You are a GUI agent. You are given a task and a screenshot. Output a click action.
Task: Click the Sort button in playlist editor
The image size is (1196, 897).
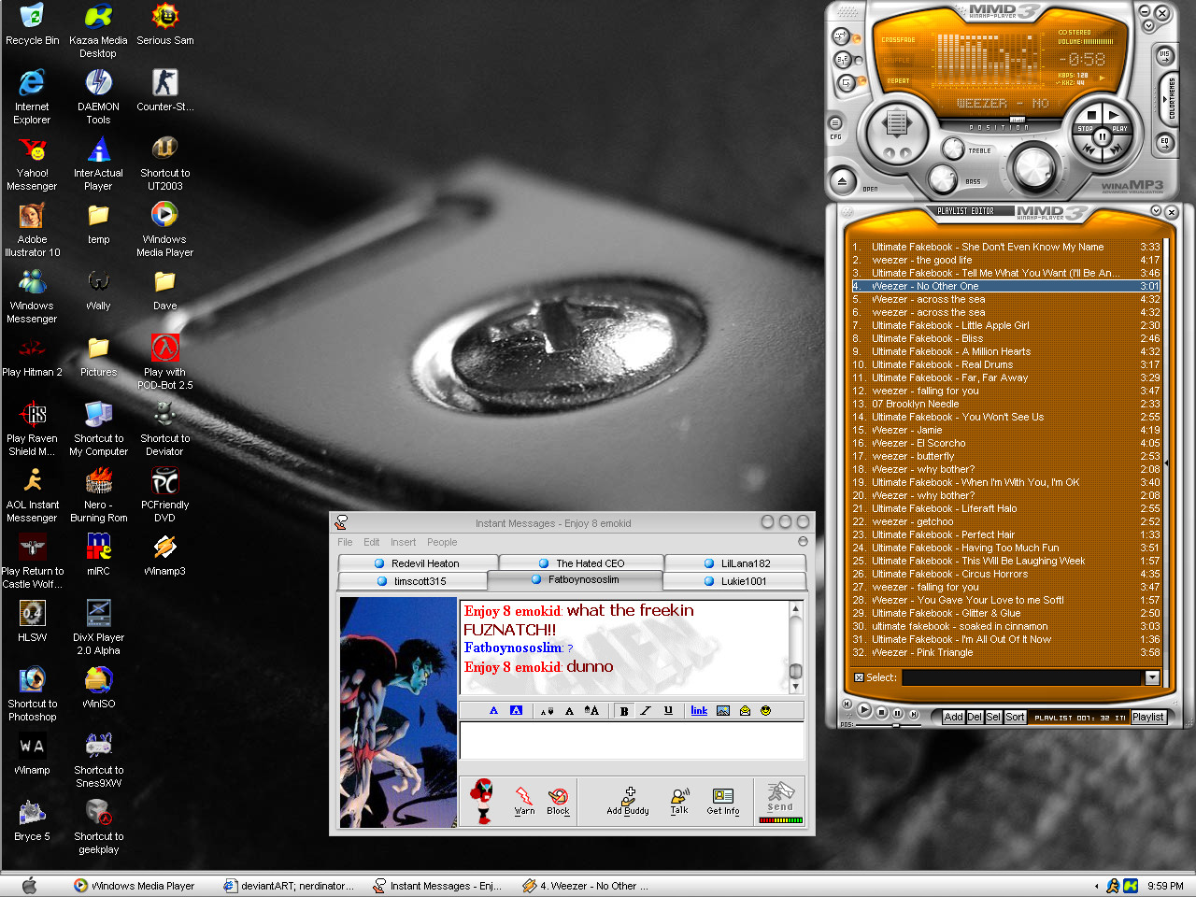(x=1015, y=718)
